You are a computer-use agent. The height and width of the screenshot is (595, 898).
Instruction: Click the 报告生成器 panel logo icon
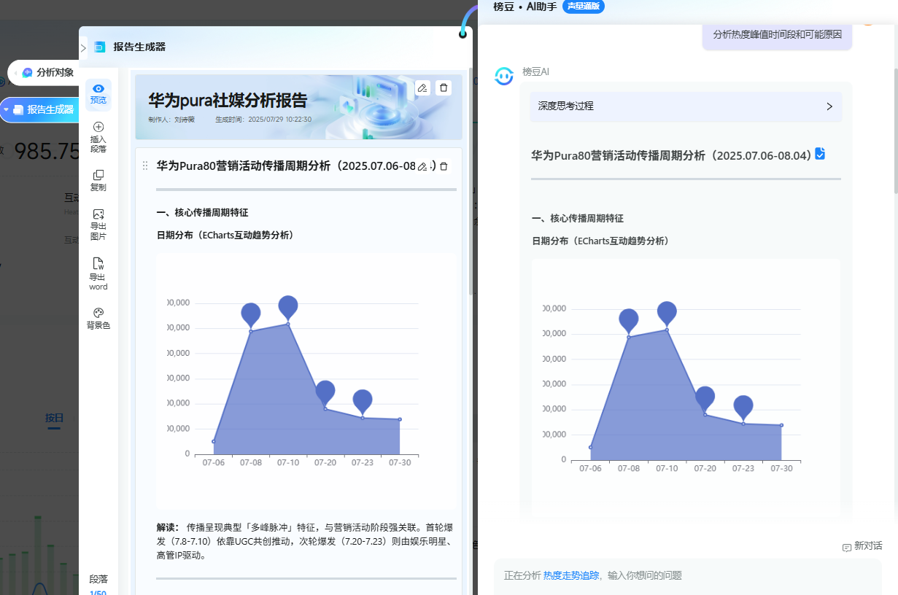point(100,47)
